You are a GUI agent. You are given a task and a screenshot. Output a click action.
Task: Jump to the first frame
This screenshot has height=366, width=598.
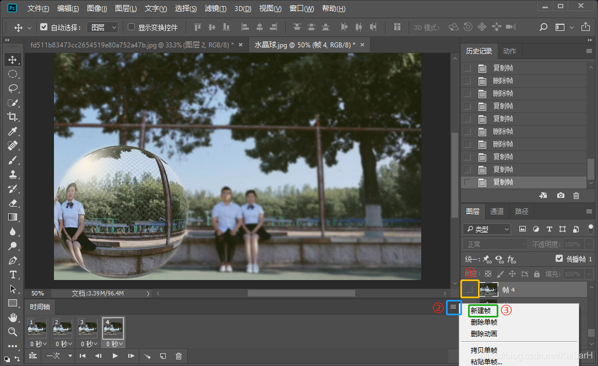pyautogui.click(x=83, y=356)
